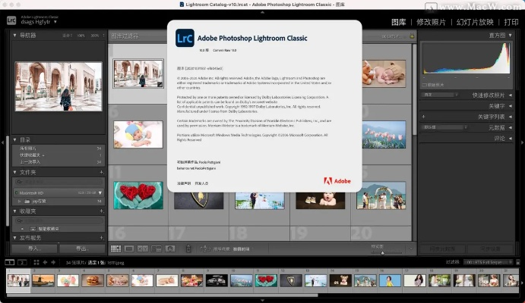Select main window display button 1

(x=9, y=262)
